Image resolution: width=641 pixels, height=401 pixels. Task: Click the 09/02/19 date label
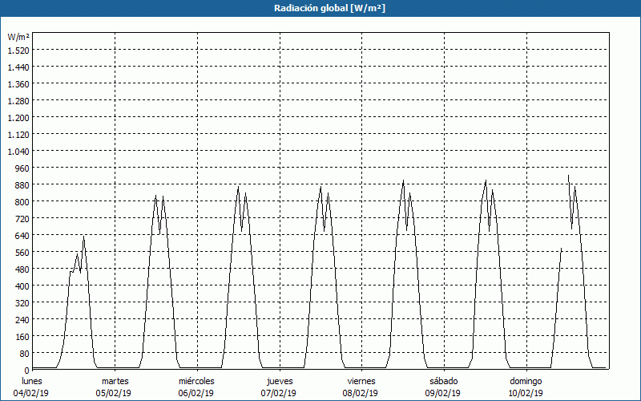click(x=443, y=393)
